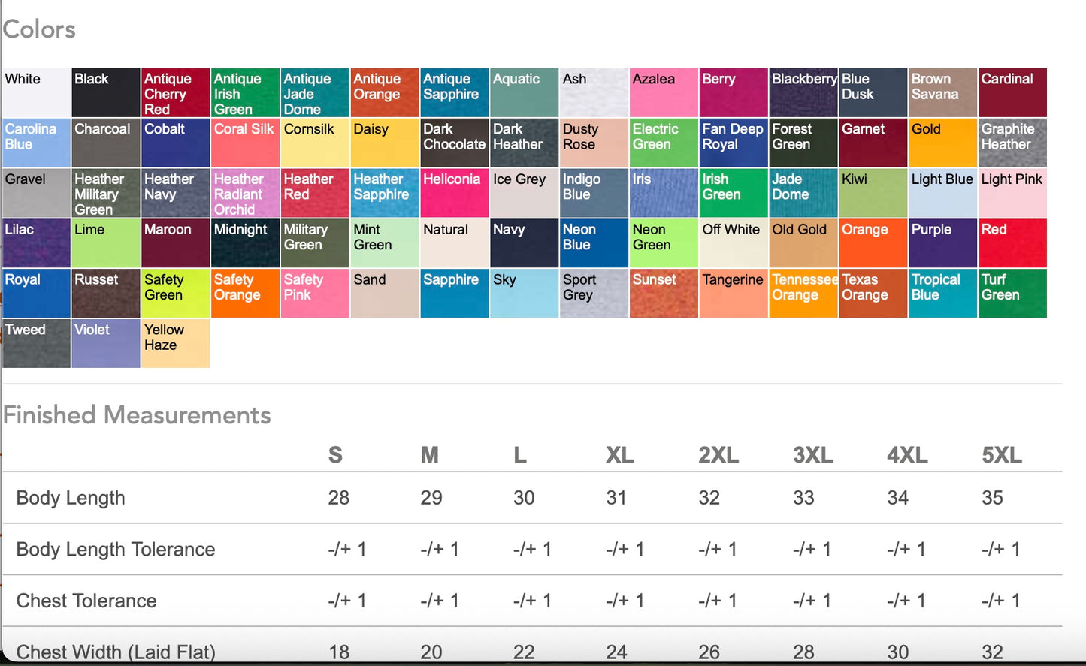Pick the Heather Radiant Orchid swatch
1086x666 pixels.
click(x=246, y=193)
